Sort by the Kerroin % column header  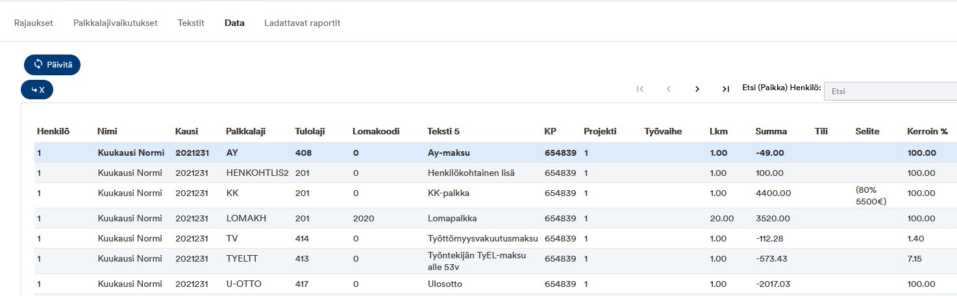927,131
